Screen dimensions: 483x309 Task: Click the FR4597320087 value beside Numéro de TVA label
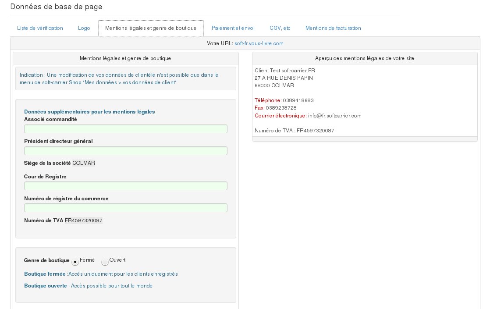tap(83, 220)
